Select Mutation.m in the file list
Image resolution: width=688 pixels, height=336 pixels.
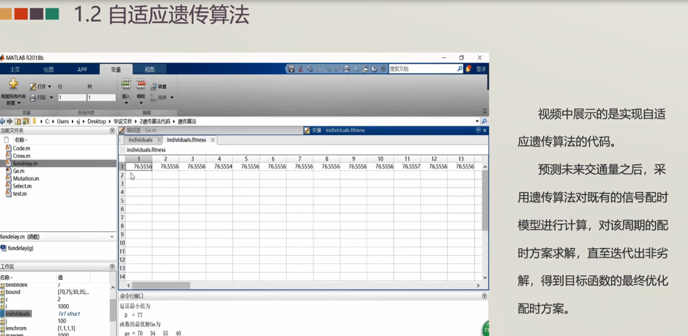(25, 179)
